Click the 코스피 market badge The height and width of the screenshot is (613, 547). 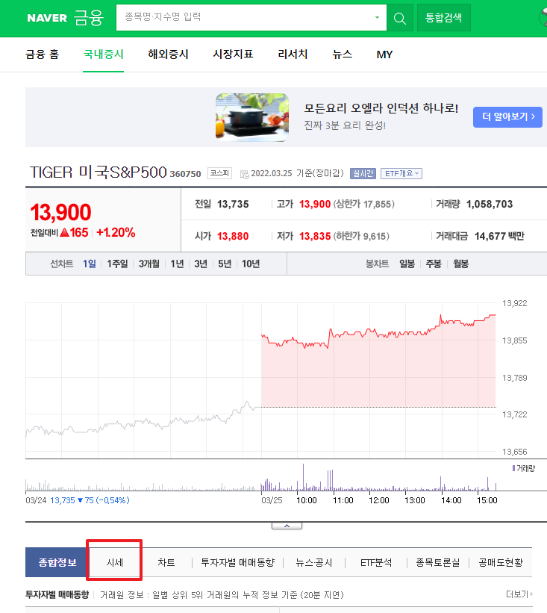coord(219,173)
